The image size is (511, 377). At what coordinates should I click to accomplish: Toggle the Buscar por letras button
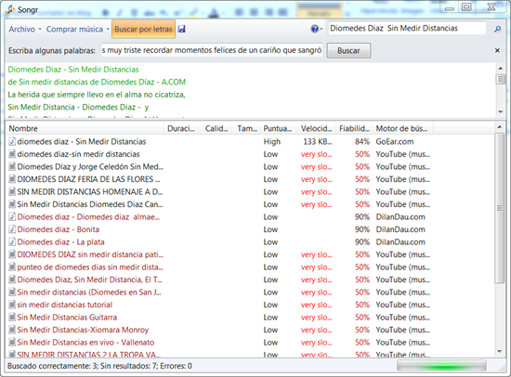(143, 30)
